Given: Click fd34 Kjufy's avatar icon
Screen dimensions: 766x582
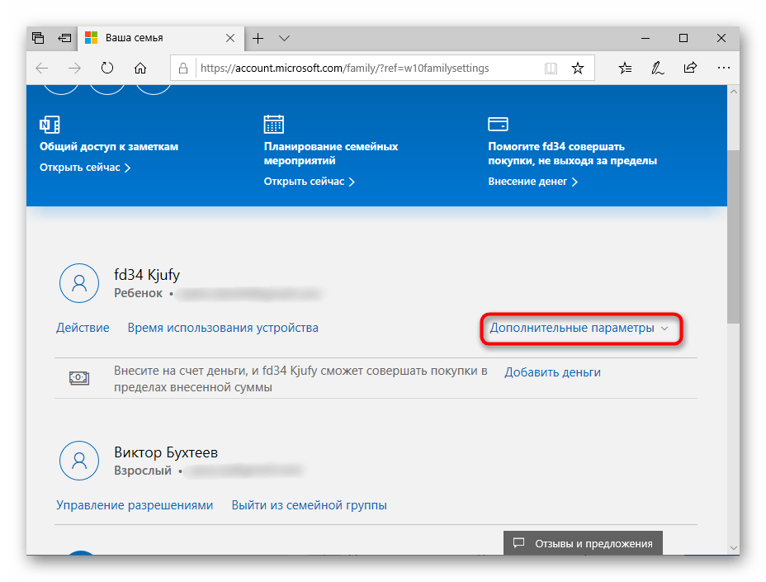Looking at the screenshot, I should 78,282.
